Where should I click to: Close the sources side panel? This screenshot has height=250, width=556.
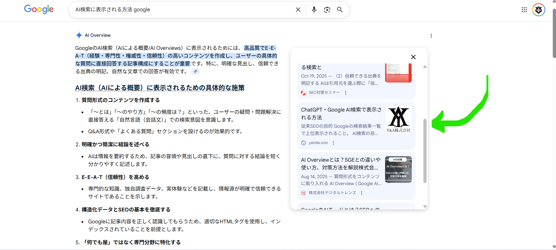coord(413,57)
